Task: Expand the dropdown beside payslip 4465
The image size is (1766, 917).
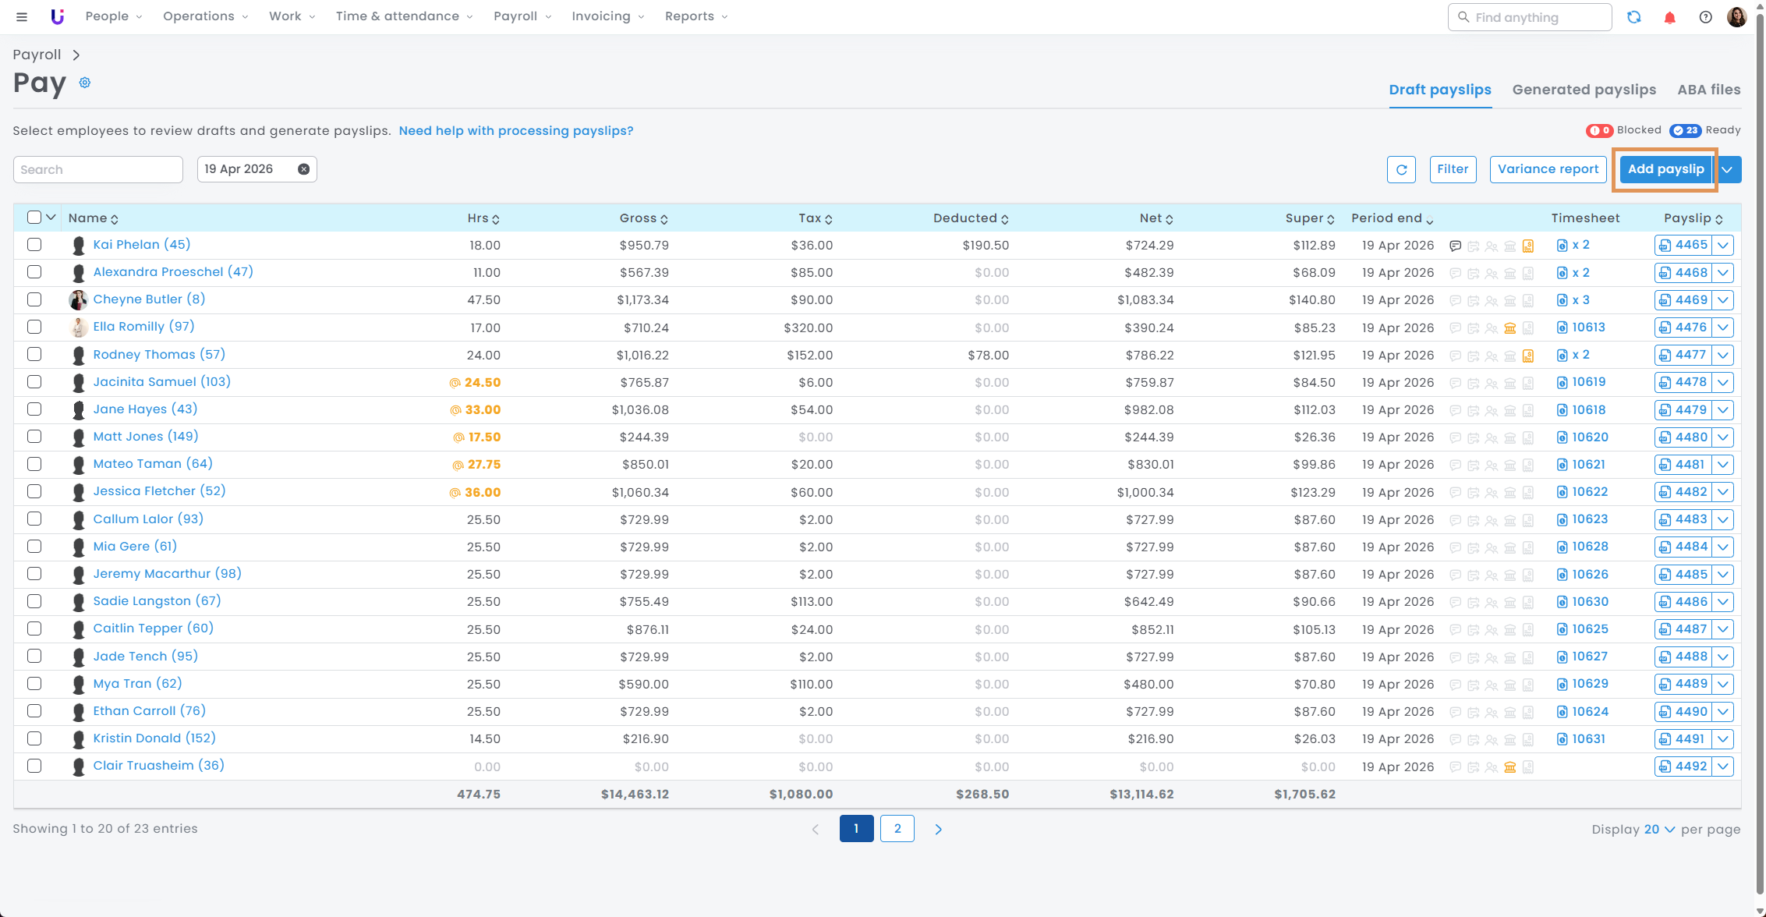Action: (x=1723, y=246)
